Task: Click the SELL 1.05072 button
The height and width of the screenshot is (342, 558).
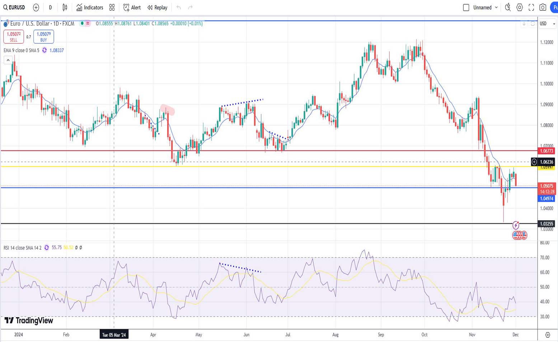Action: 14,37
